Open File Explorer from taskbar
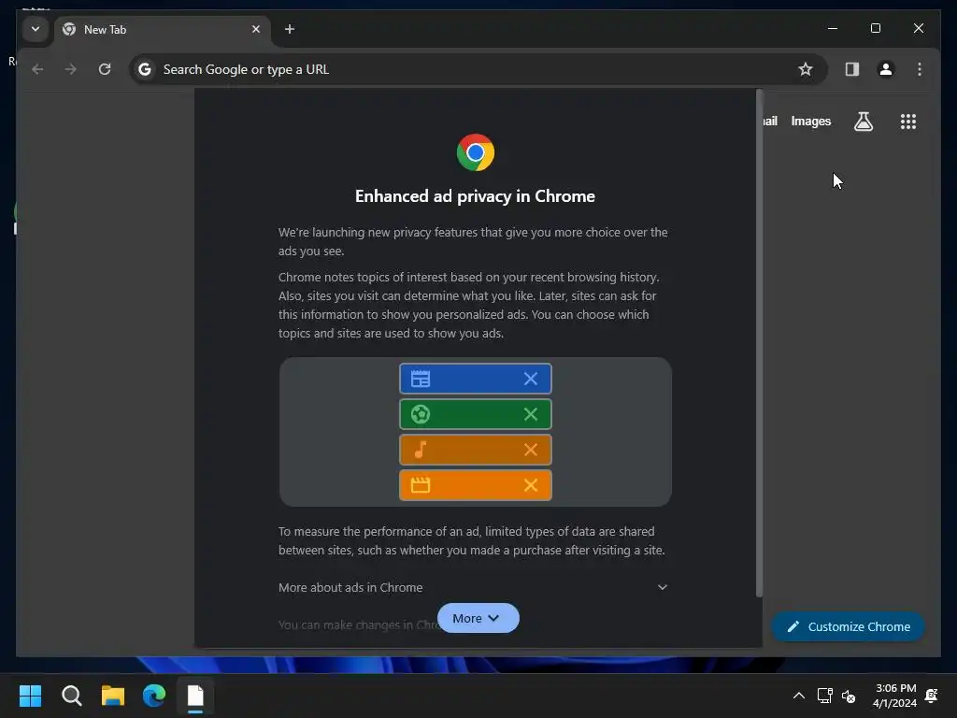 (113, 696)
